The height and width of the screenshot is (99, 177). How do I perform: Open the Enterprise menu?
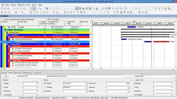coord(21,5)
